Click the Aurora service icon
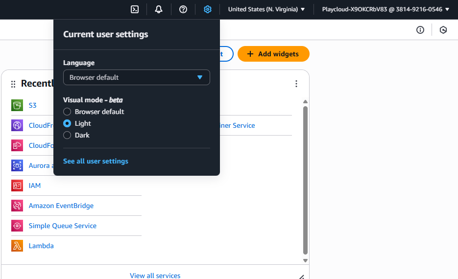Viewport: 458px width, 279px height. pyautogui.click(x=17, y=165)
